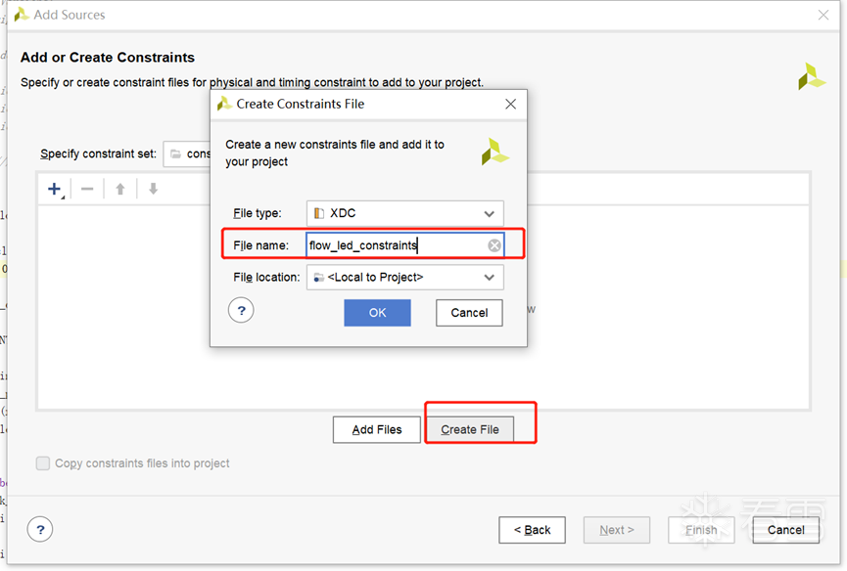Screen dimensions: 847x571
Task: Close the Create Constraints File dialog
Action: pos(510,104)
